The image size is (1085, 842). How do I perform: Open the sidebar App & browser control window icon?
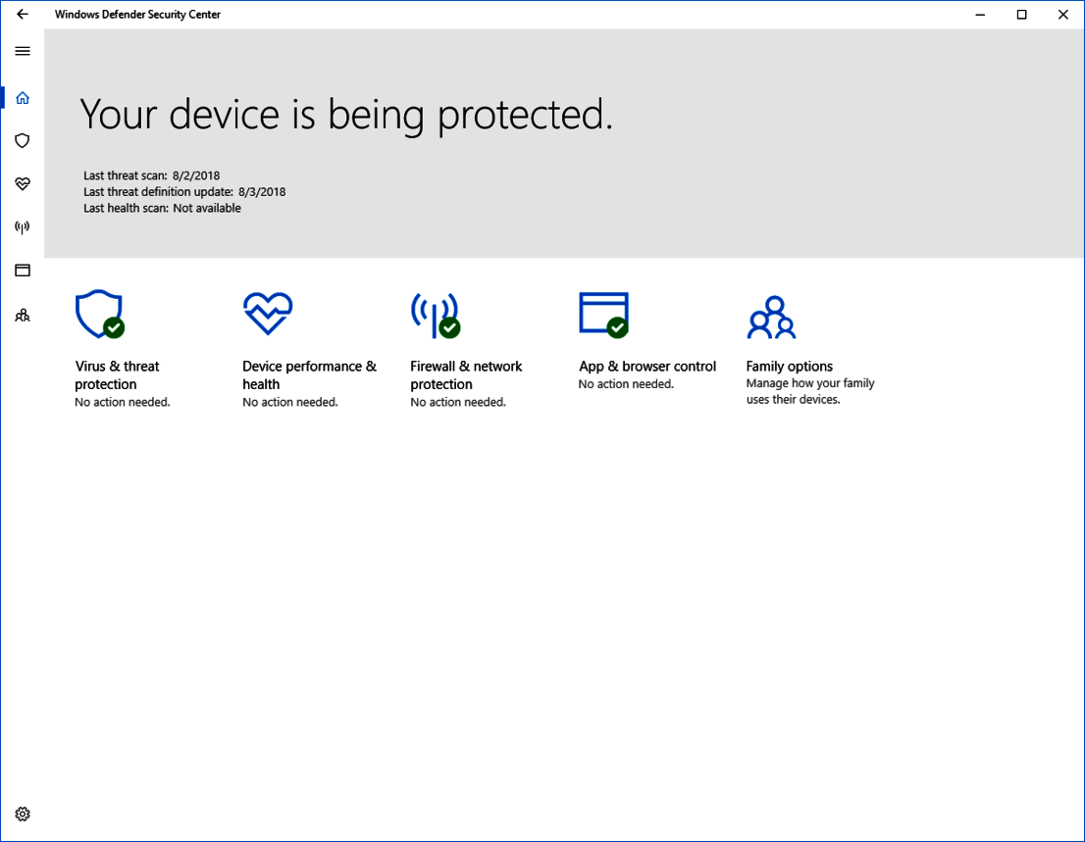tap(23, 271)
